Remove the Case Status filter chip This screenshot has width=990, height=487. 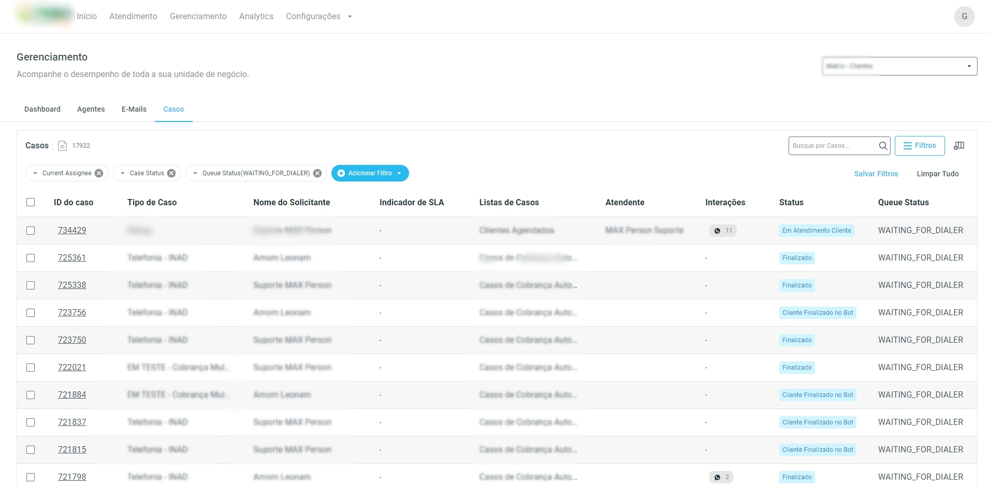[x=171, y=173]
